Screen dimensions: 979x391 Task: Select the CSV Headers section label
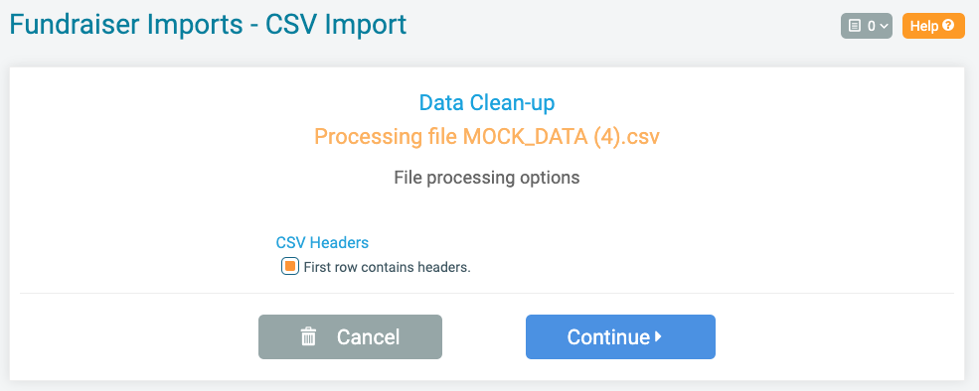tap(322, 242)
